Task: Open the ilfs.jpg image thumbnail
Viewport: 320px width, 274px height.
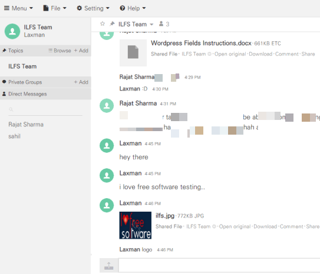Action: click(x=136, y=225)
